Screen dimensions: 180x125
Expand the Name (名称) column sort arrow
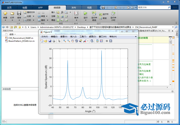coord(15,34)
